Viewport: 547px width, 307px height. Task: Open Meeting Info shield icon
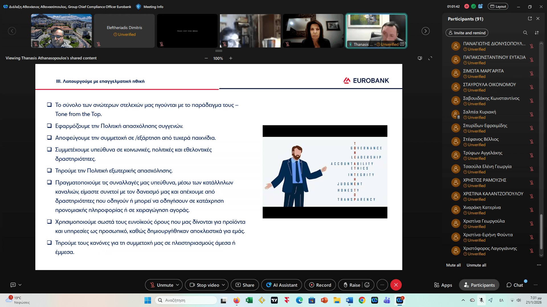tap(138, 7)
